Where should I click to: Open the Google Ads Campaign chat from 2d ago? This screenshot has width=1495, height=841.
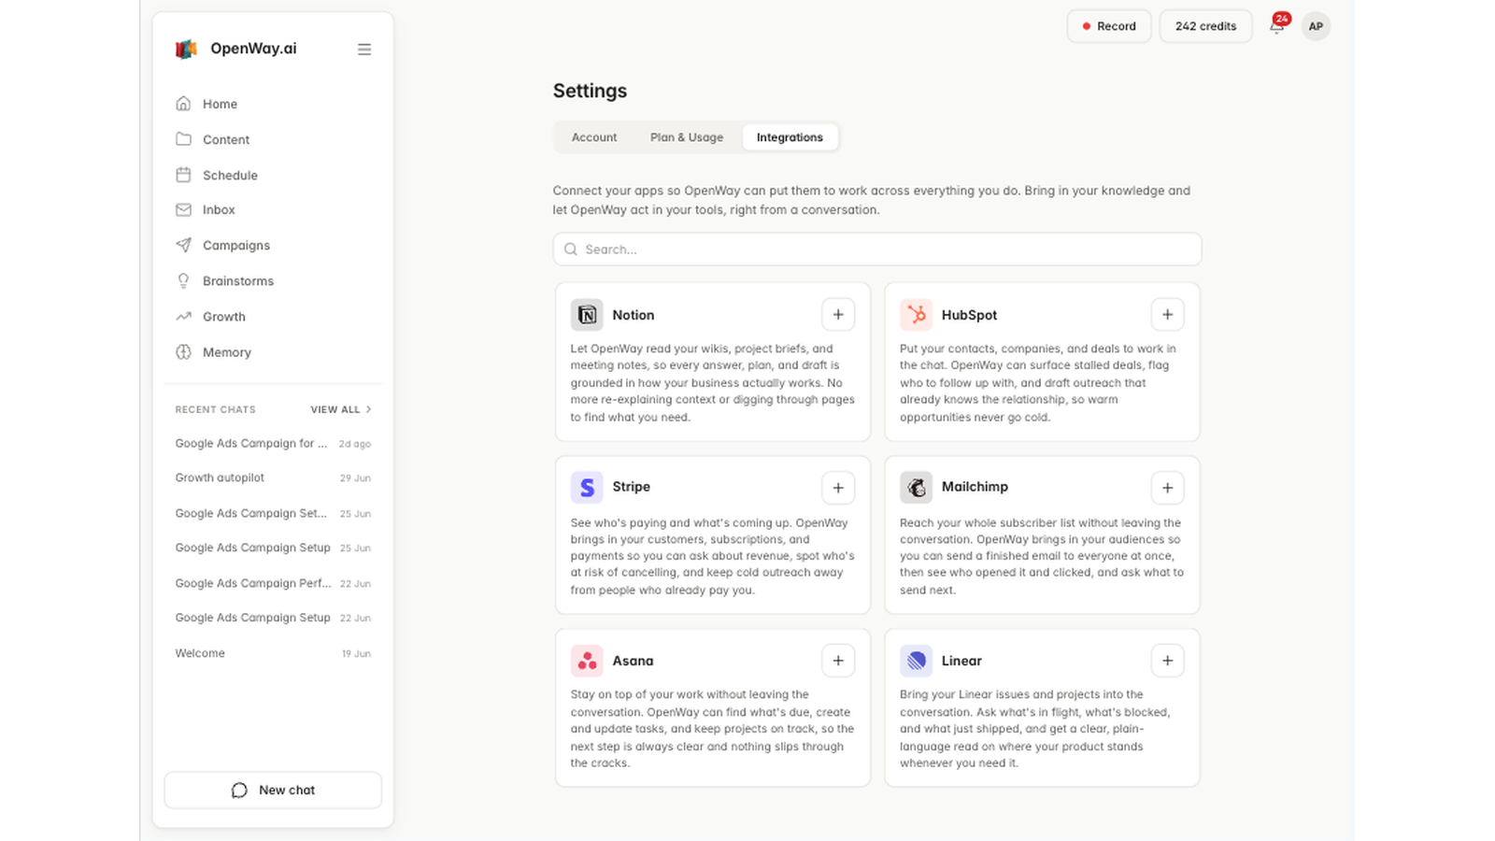pos(273,444)
